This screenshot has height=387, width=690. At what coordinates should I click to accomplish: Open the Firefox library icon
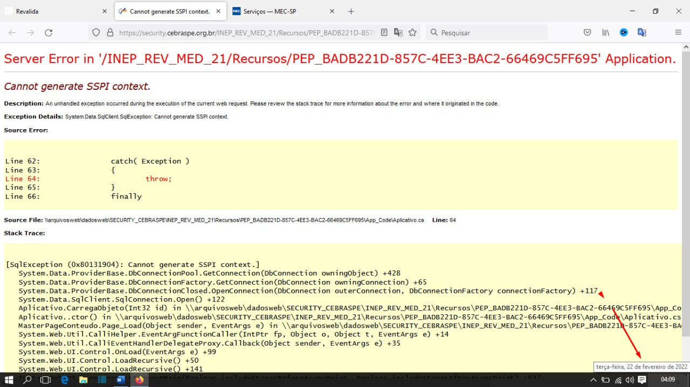pyautogui.click(x=606, y=33)
